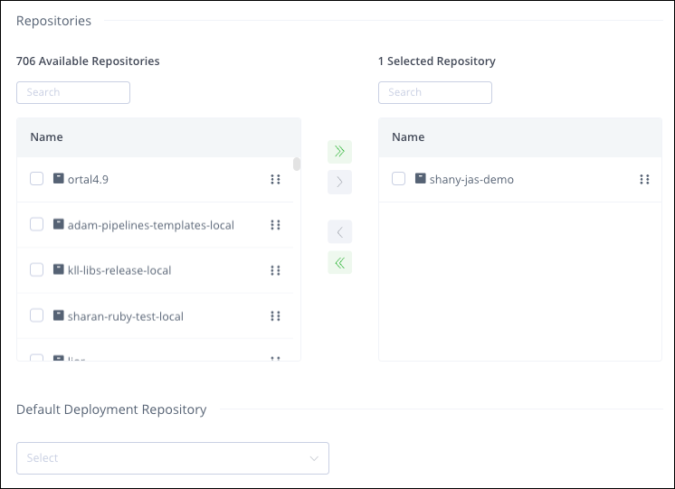The image size is (675, 489).
Task: Click package icon beside adam-pipelines-templates-local
Action: [x=59, y=224]
